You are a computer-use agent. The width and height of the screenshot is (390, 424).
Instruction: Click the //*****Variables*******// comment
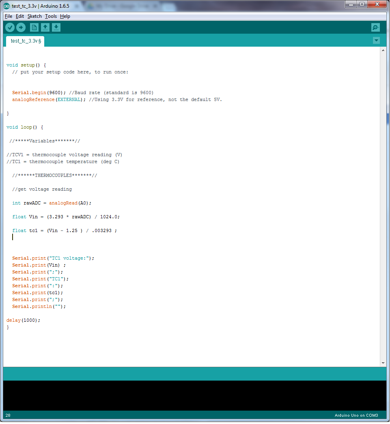[x=45, y=141]
